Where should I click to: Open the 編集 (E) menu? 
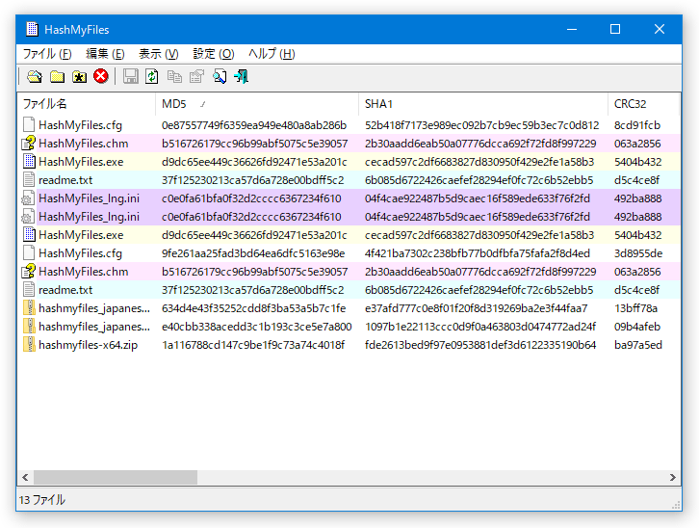pyautogui.click(x=105, y=54)
